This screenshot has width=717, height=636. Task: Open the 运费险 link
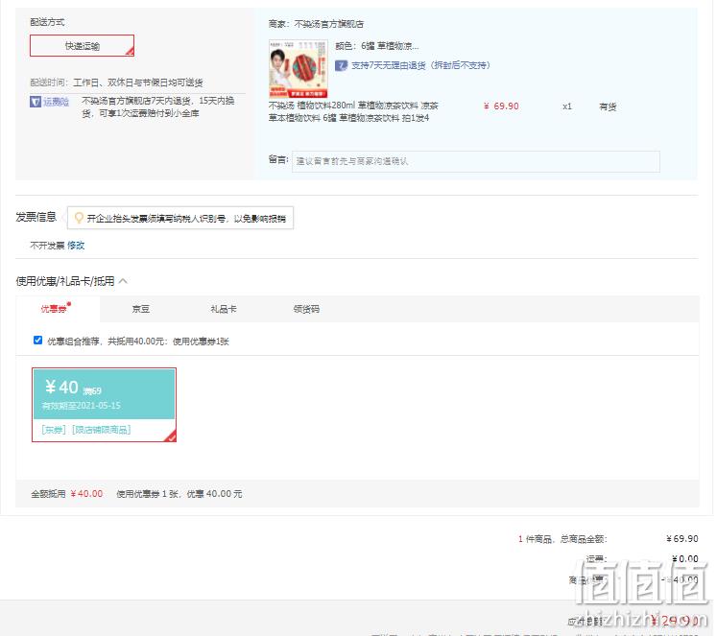click(56, 102)
